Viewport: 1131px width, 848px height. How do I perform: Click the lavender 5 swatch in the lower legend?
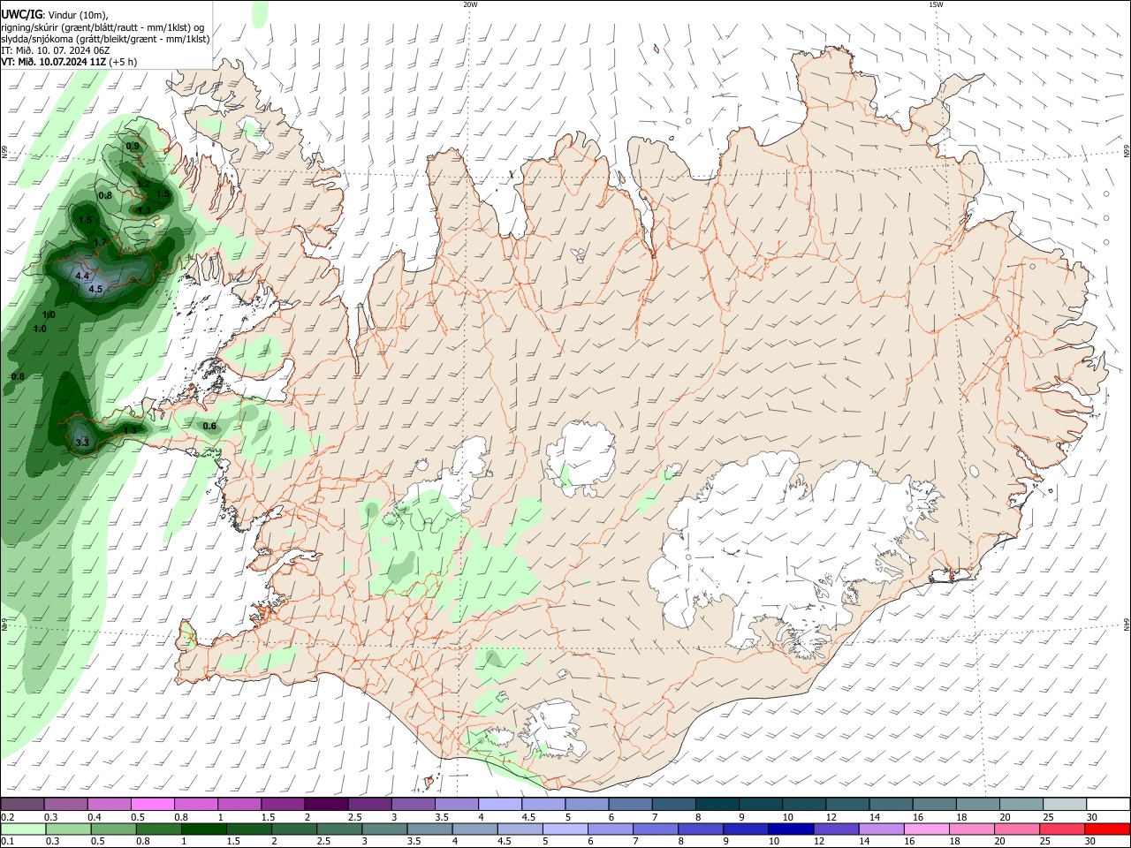click(565, 829)
